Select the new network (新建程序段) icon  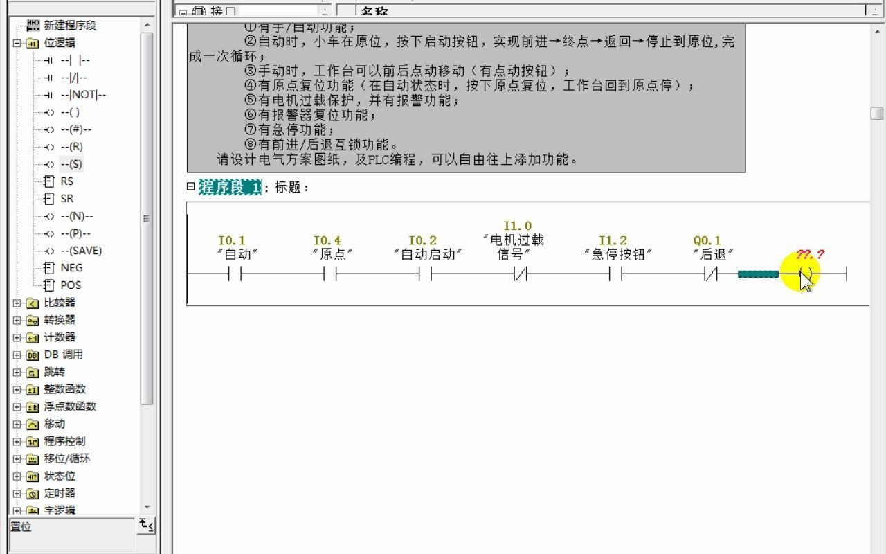coord(33,25)
